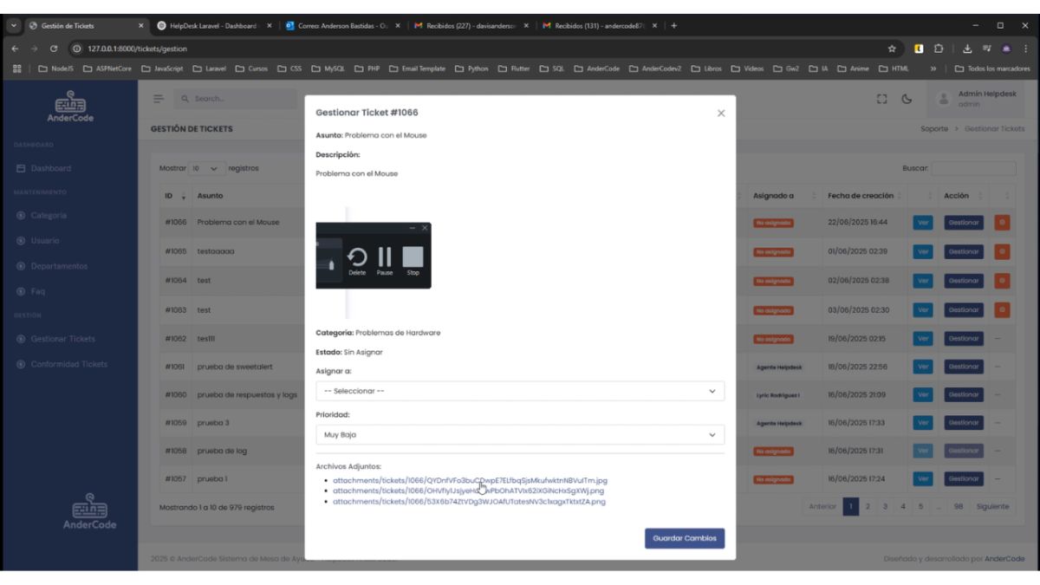Toggle dark mode moon icon

click(x=907, y=99)
